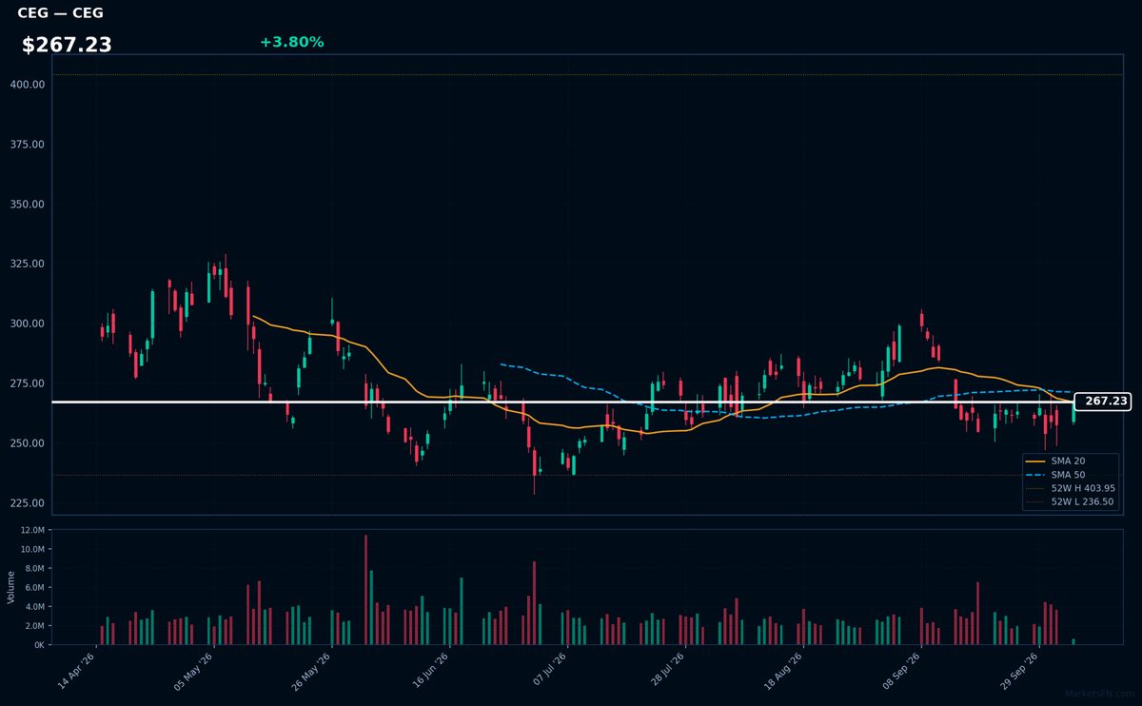Click the 8.0M volume axis label
The image size is (1142, 706).
tap(33, 569)
